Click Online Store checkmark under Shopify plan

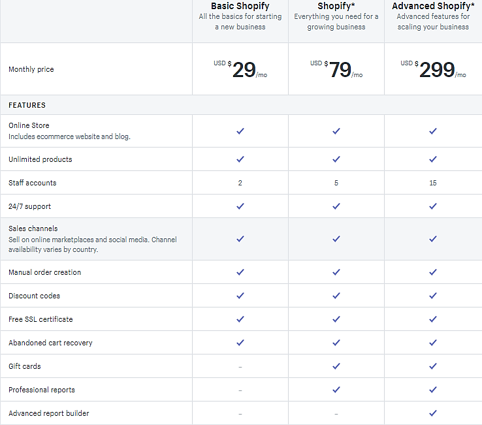[336, 131]
